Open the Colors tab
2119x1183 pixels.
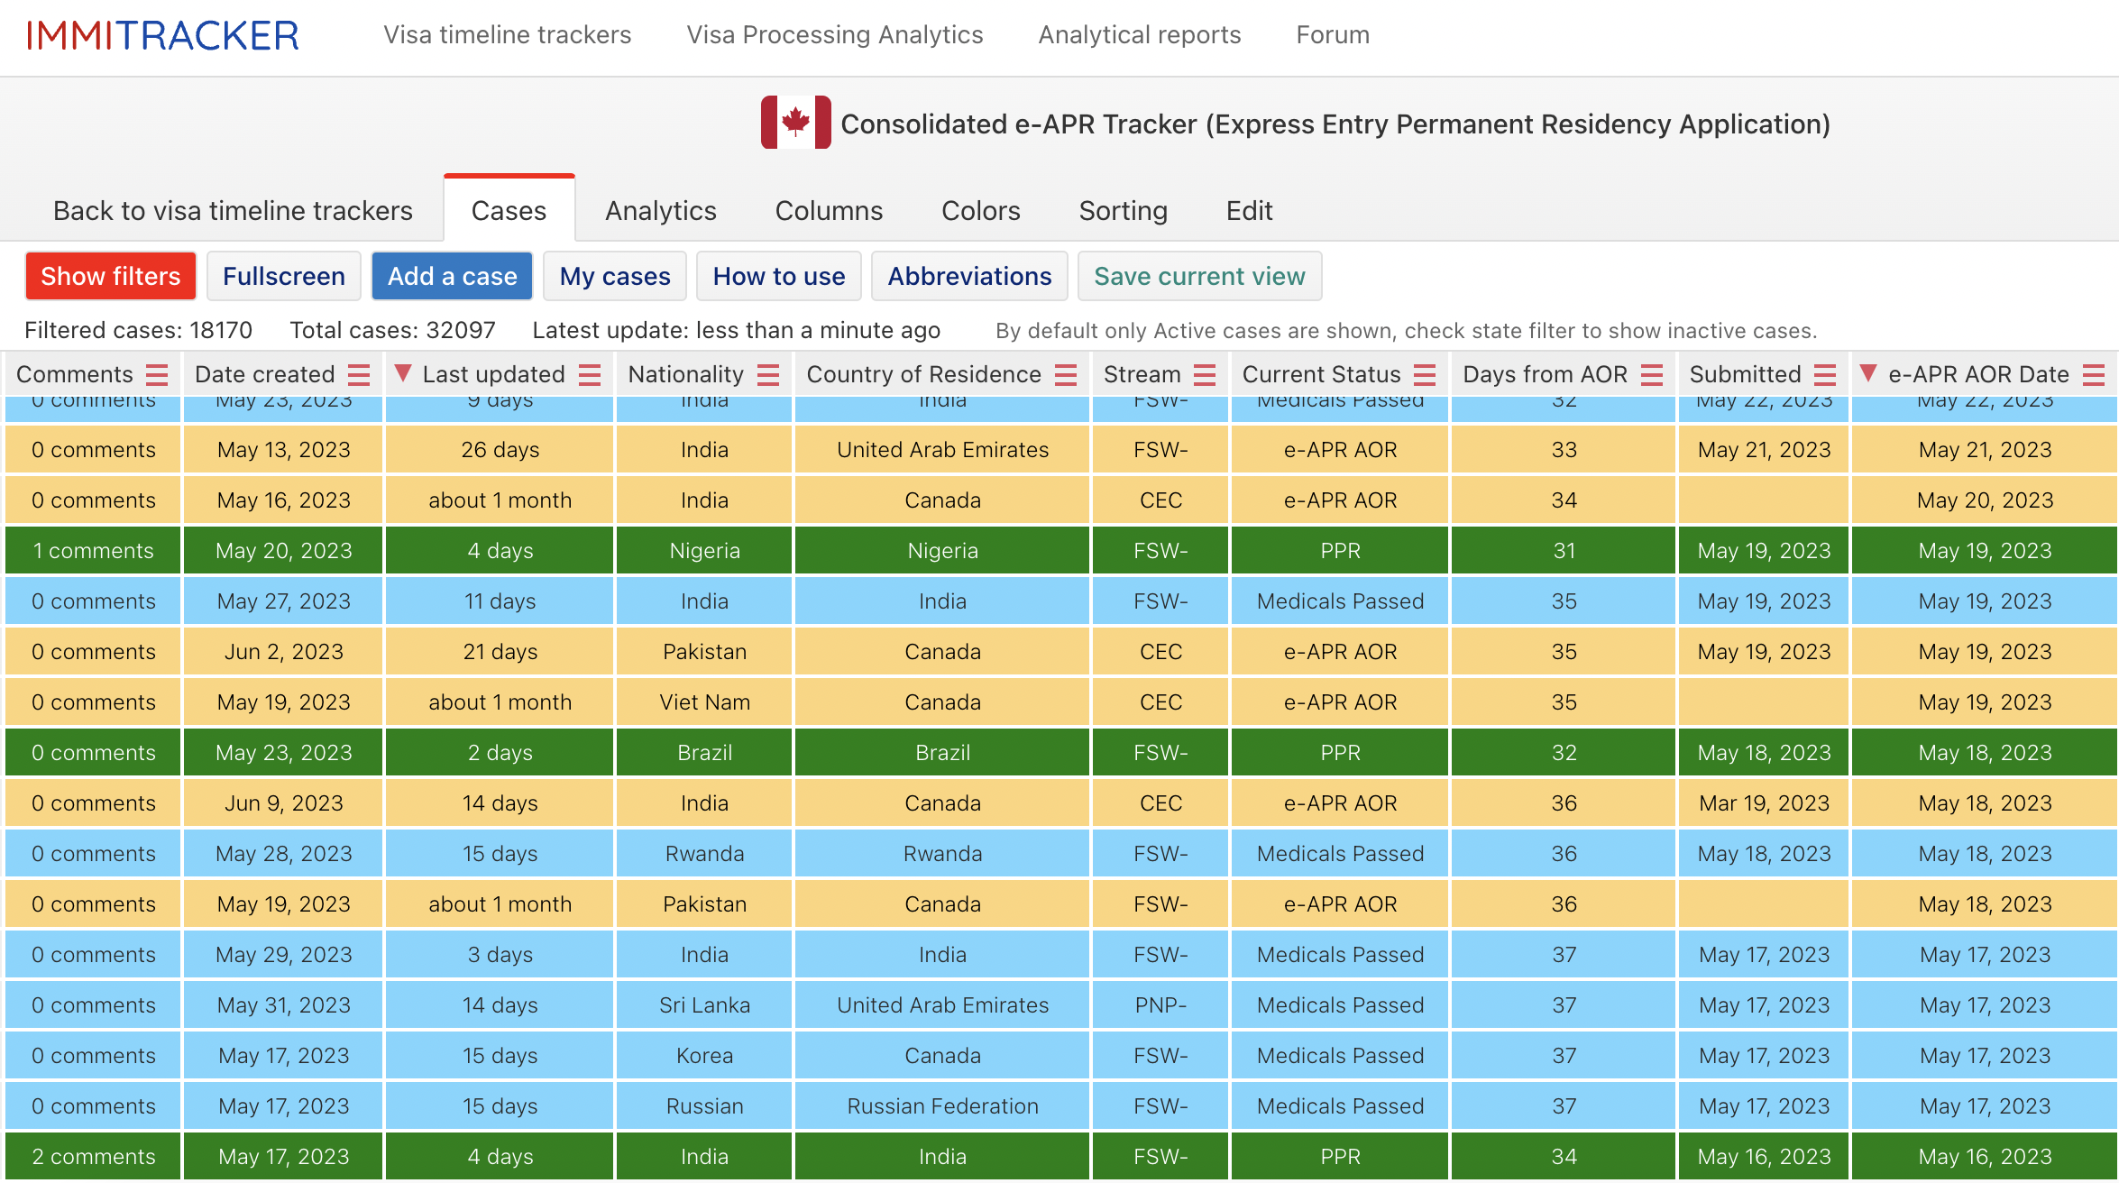980,210
